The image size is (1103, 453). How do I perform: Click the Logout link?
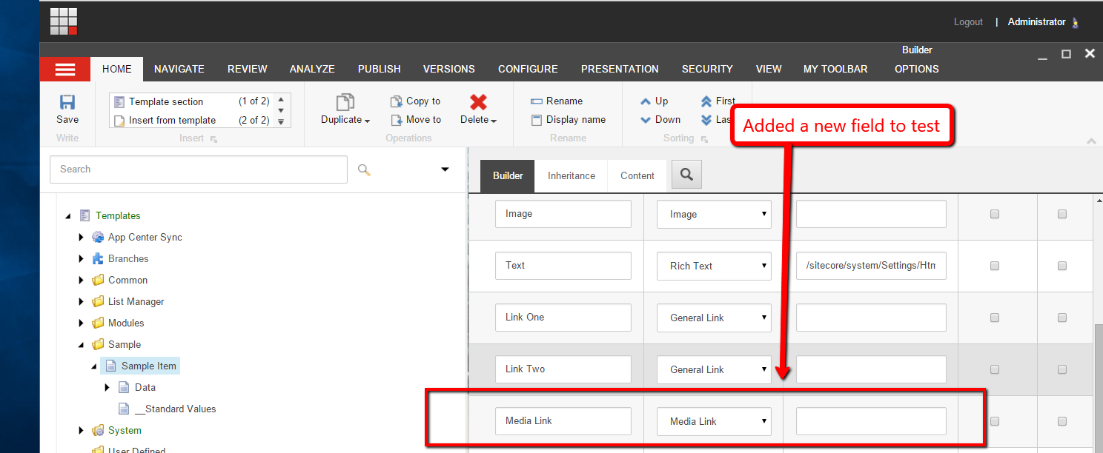pos(968,22)
